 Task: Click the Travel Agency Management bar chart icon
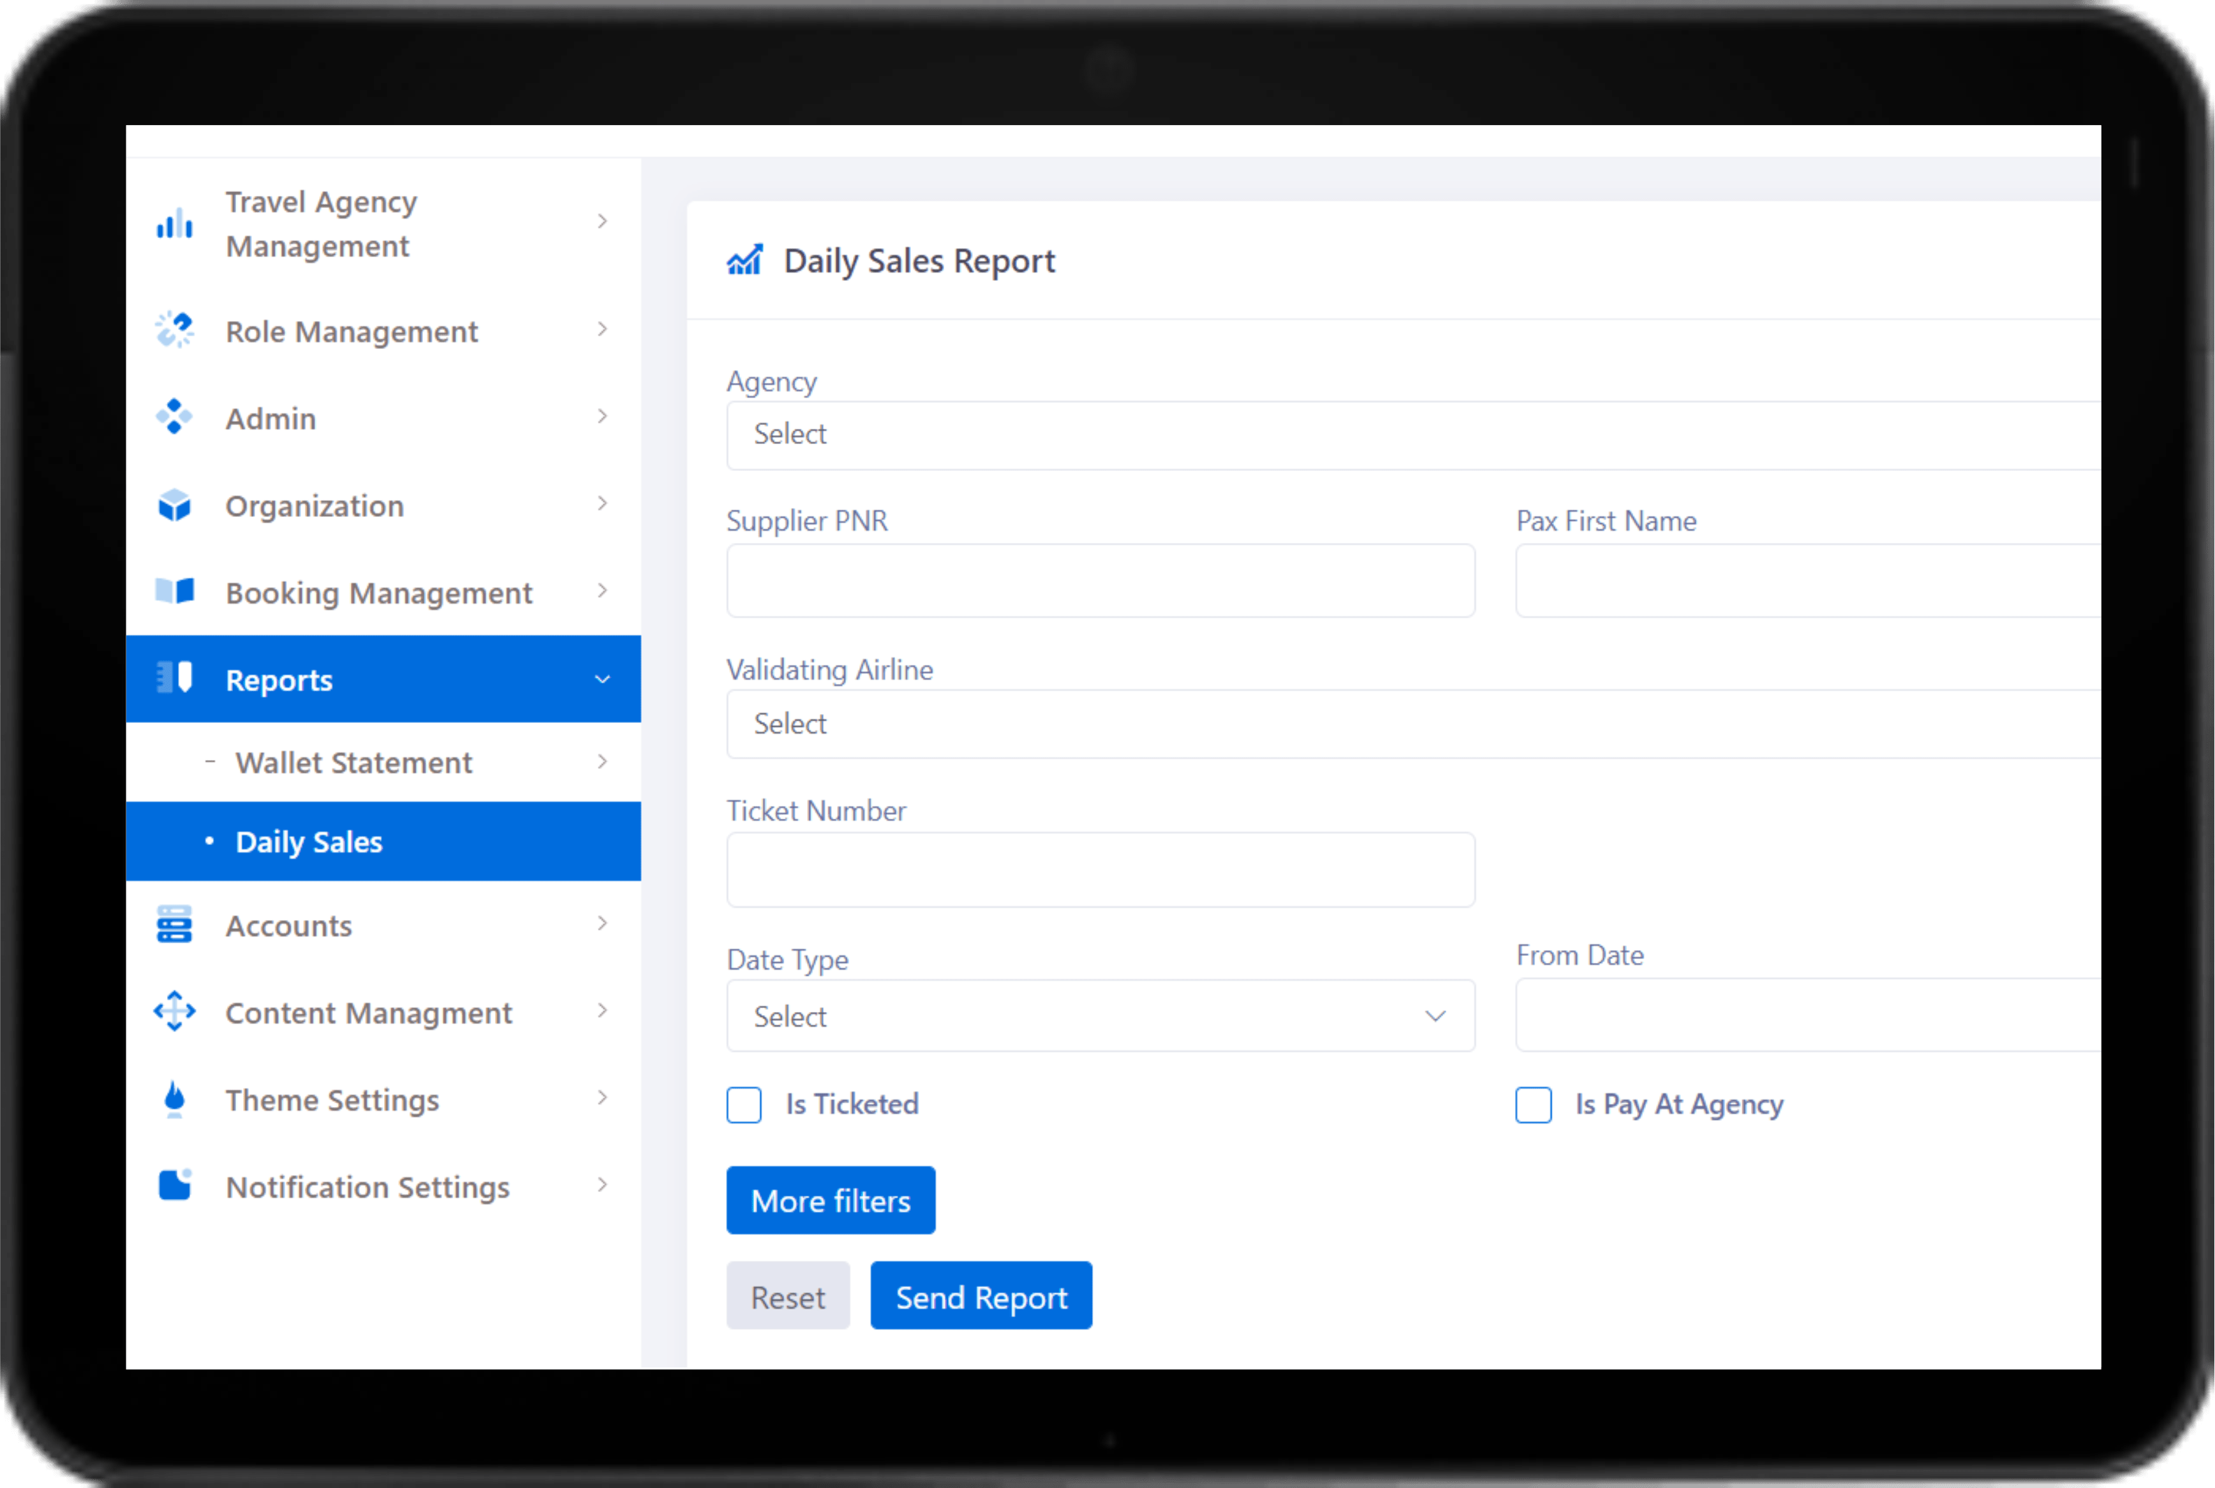coord(175,224)
